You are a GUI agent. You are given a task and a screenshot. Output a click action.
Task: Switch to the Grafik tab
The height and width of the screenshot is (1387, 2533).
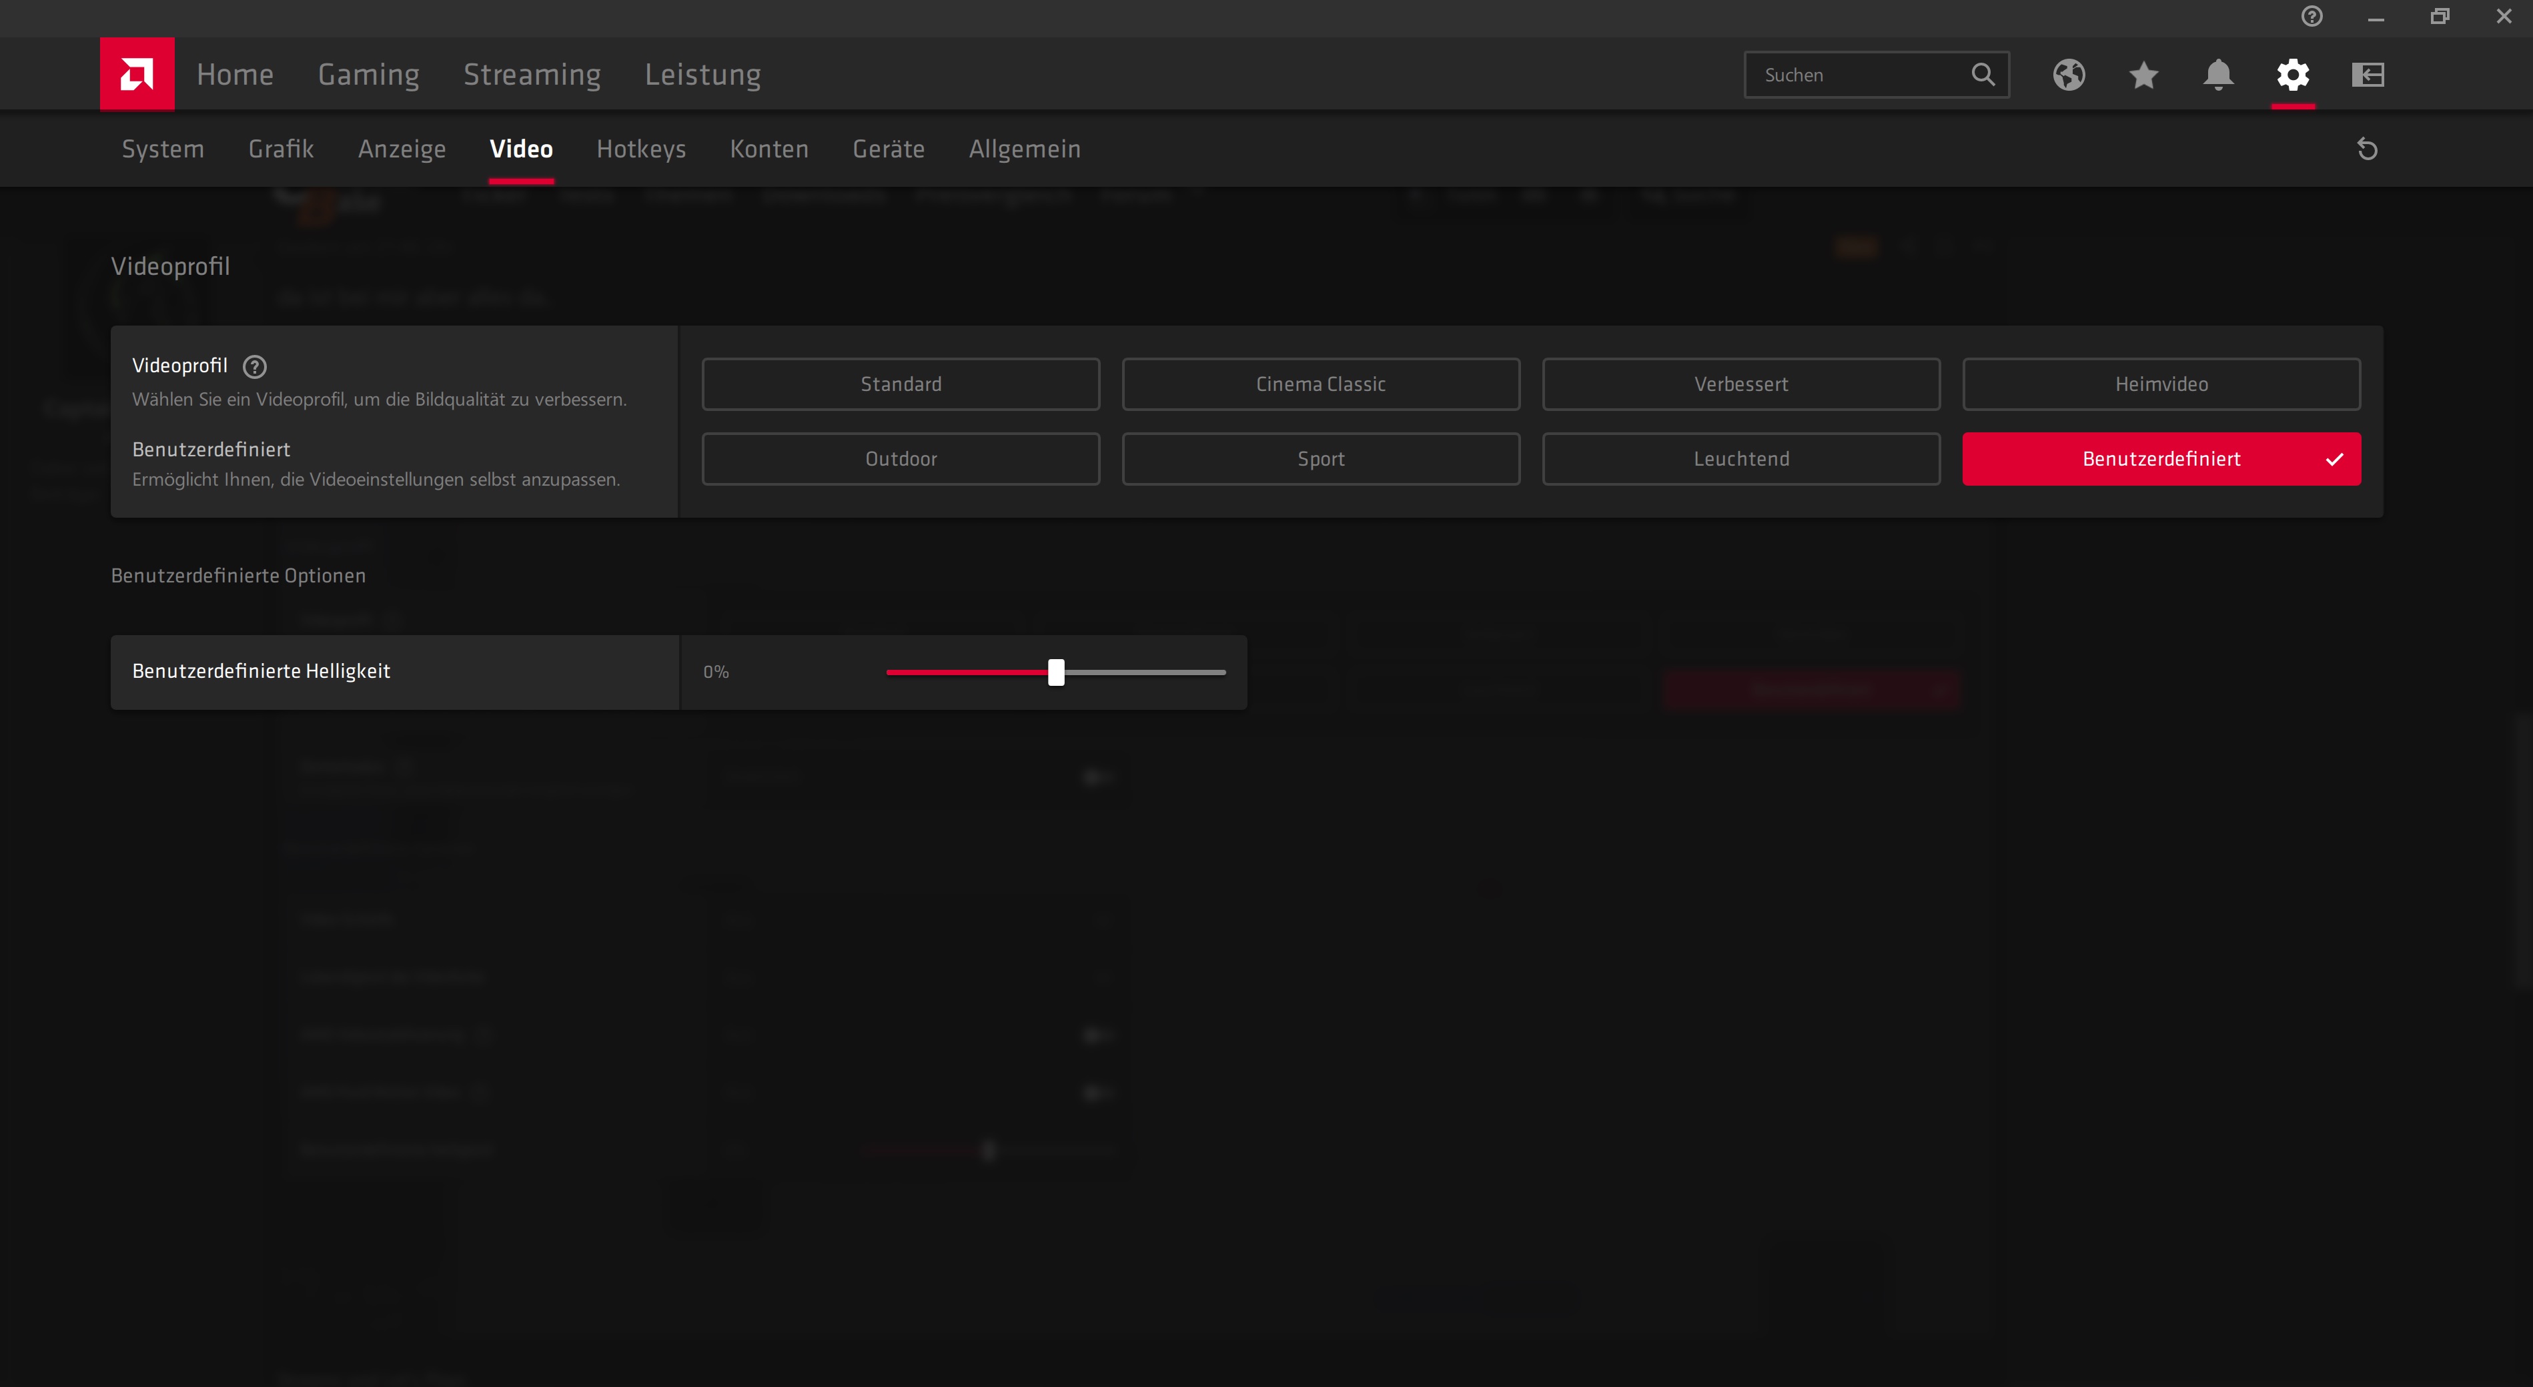[x=282, y=149]
